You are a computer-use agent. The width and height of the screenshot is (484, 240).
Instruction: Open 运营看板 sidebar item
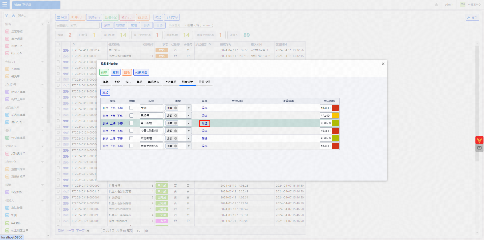tap(17, 31)
